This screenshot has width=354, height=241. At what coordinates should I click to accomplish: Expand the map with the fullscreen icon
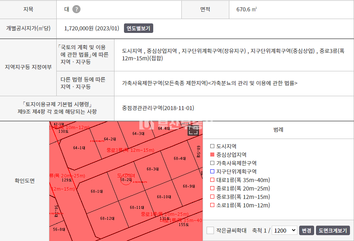coord(193,130)
